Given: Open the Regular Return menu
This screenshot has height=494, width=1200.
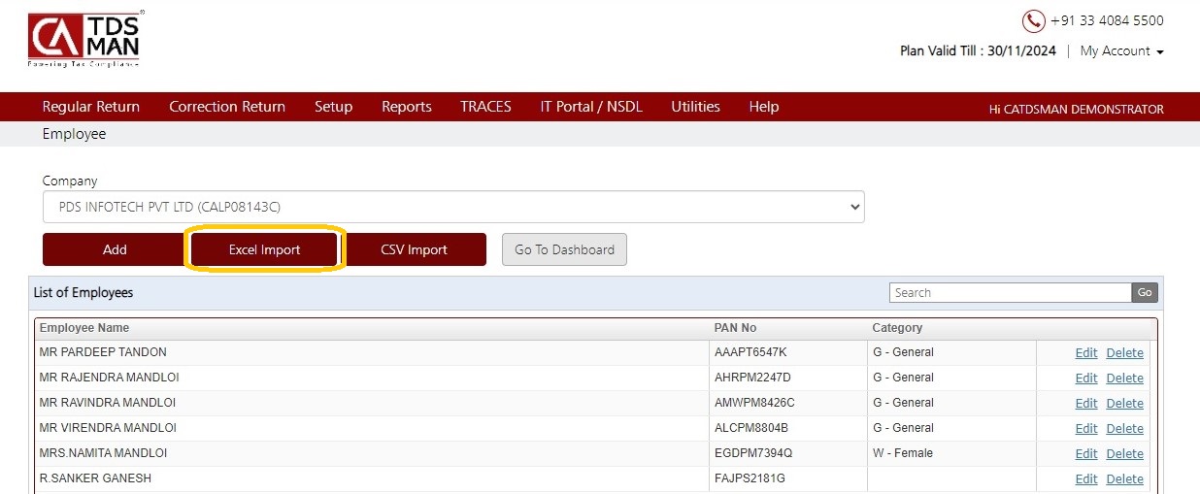Looking at the screenshot, I should tap(91, 107).
